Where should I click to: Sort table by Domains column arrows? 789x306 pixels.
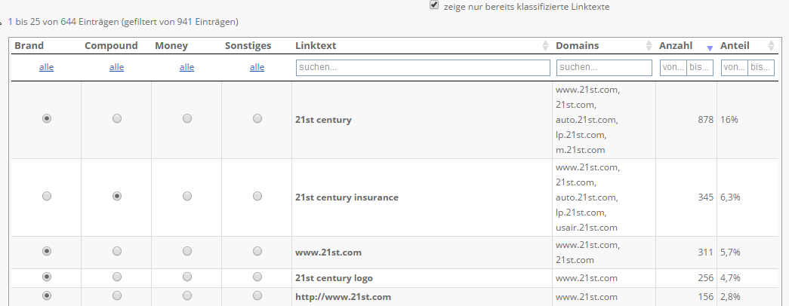(649, 46)
